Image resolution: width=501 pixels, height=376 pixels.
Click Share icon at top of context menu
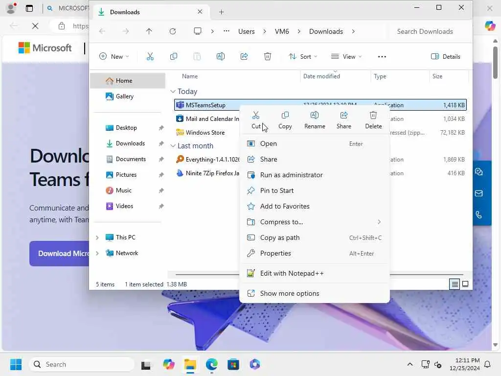click(x=344, y=120)
